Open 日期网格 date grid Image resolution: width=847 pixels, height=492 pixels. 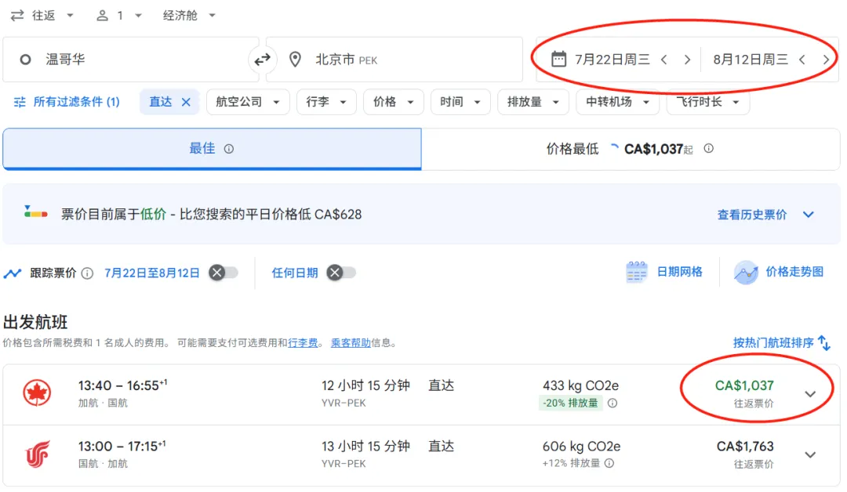tap(664, 272)
